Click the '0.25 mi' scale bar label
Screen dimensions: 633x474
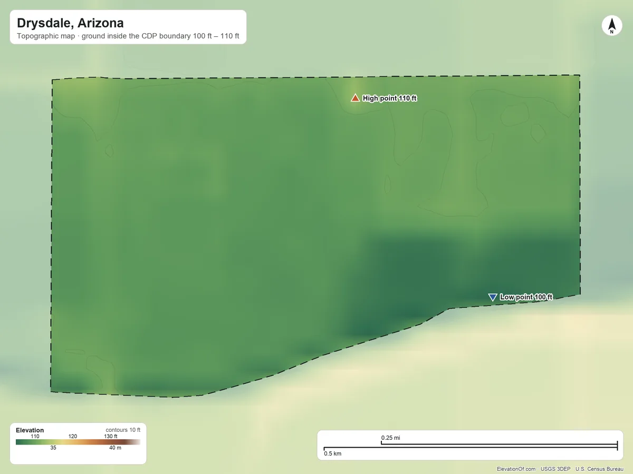[x=391, y=438]
